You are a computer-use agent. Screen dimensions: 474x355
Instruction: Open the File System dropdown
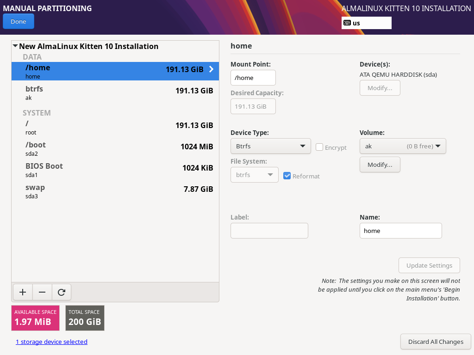[x=254, y=175]
